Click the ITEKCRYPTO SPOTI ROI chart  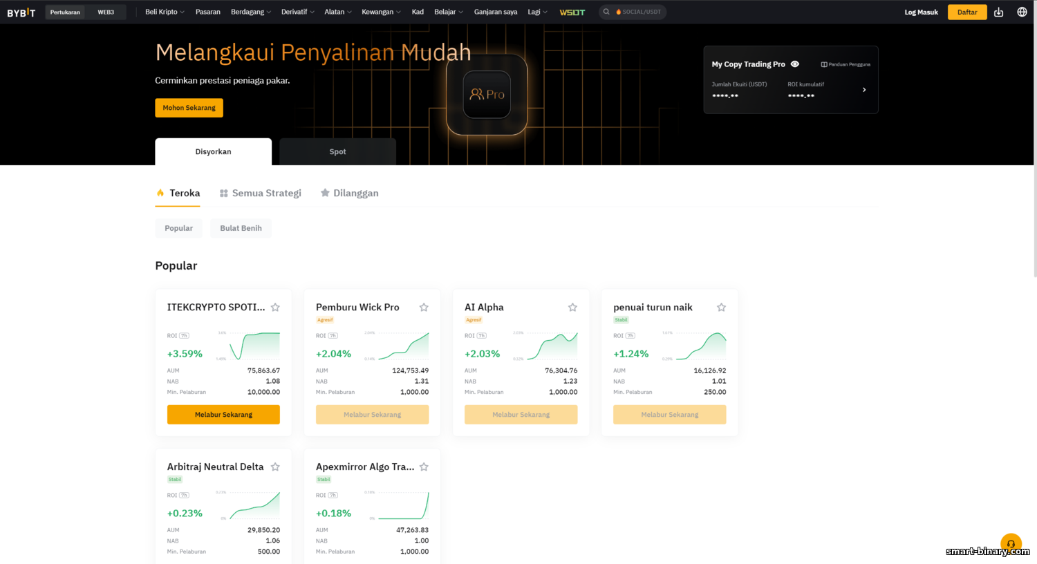[254, 346]
